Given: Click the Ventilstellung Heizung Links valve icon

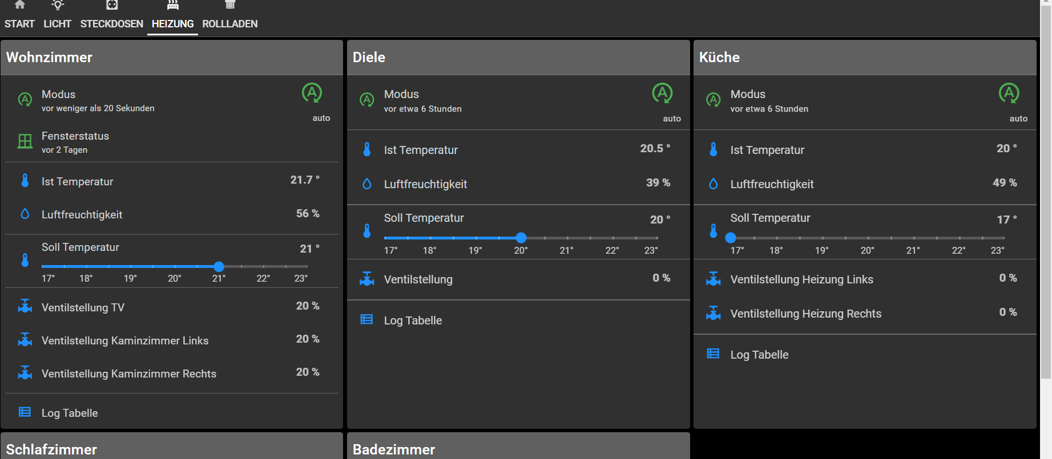Looking at the screenshot, I should tap(714, 279).
